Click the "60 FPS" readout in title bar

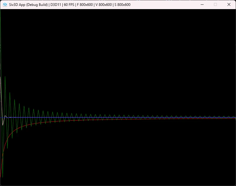tap(69, 5)
